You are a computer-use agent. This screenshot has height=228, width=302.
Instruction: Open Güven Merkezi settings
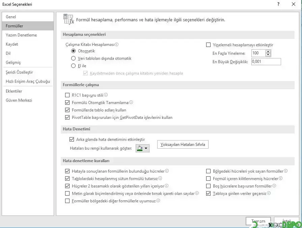(28, 100)
